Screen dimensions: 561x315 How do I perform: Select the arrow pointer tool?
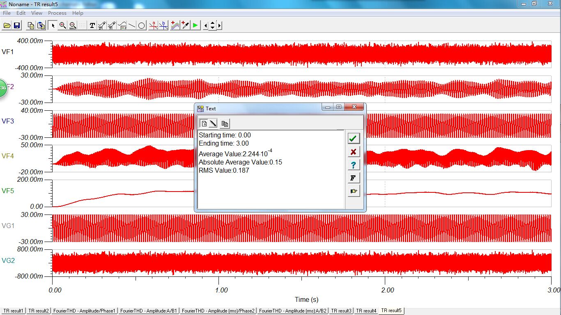[53, 25]
